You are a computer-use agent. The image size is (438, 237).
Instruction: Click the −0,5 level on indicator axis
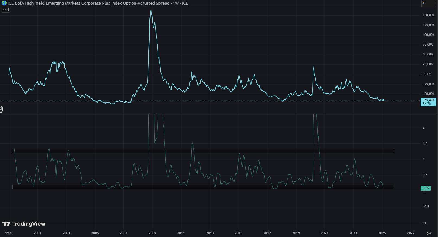pyautogui.click(x=426, y=207)
